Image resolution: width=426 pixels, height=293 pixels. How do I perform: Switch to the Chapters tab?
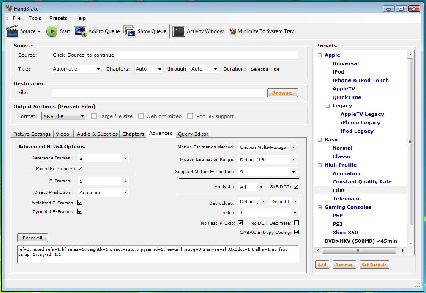click(x=133, y=134)
